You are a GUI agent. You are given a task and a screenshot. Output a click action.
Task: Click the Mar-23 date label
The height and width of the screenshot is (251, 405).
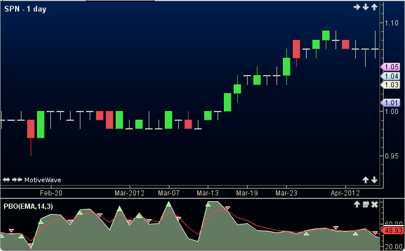tap(286, 193)
